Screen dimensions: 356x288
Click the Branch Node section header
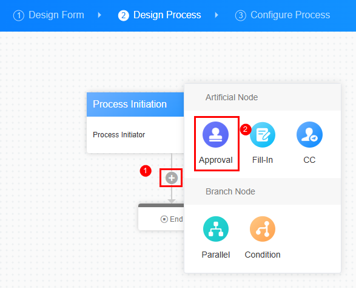click(x=263, y=191)
